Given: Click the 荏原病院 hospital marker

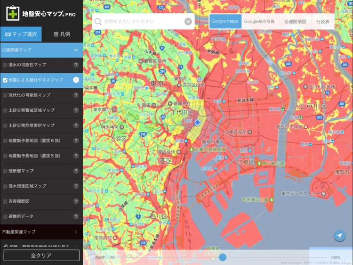Looking at the screenshot, I should coord(115,238).
